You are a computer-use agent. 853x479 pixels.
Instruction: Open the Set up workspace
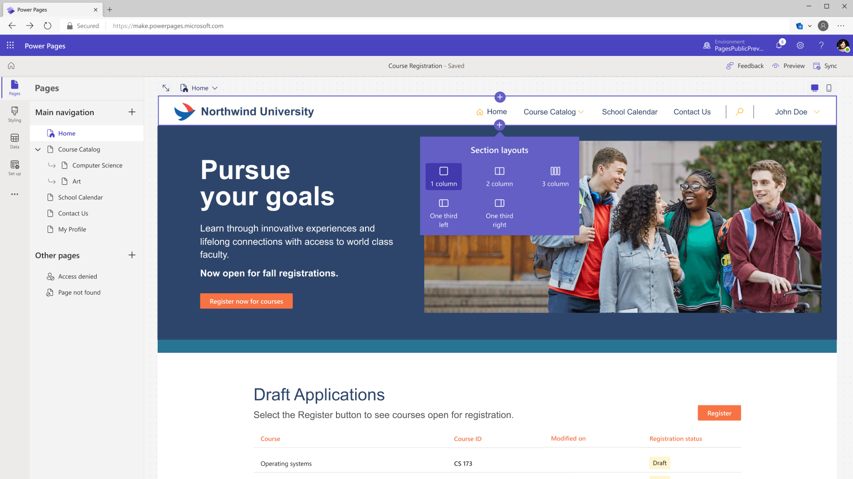[x=14, y=168]
